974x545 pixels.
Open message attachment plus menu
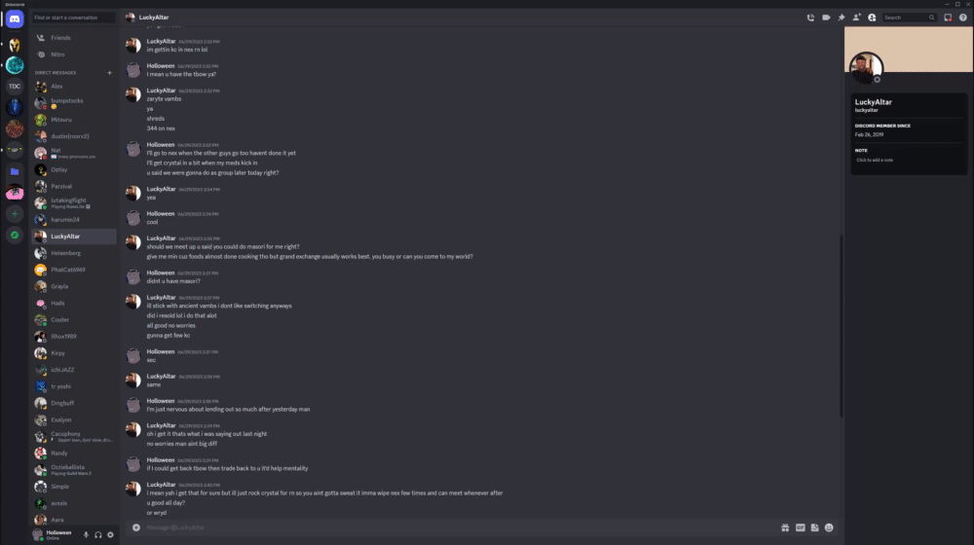click(x=136, y=527)
